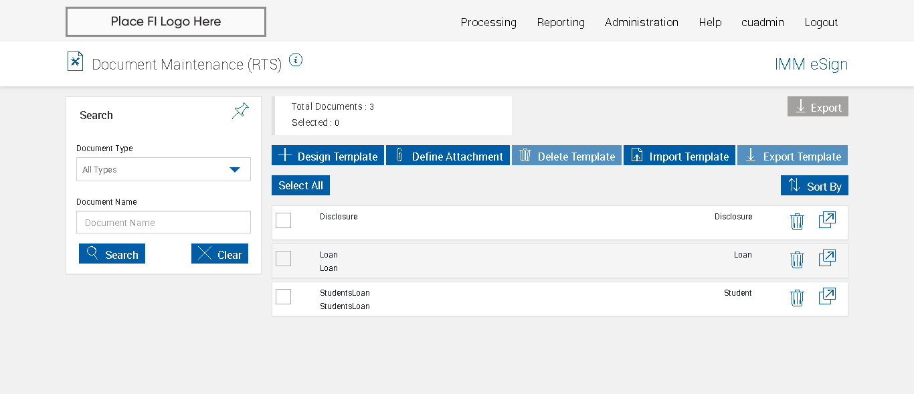Open the Disclosure document in new window
The height and width of the screenshot is (394, 914).
827,220
